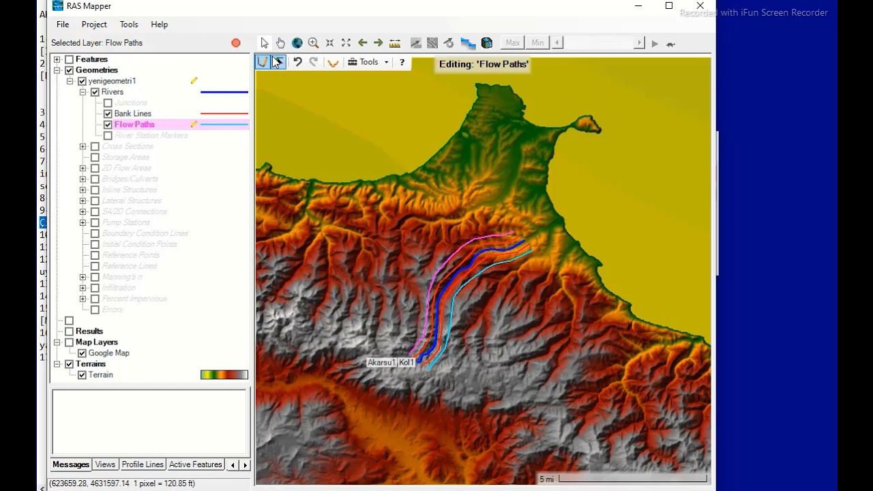Viewport: 873px width, 491px height.
Task: Redo the last edit
Action: pyautogui.click(x=314, y=62)
